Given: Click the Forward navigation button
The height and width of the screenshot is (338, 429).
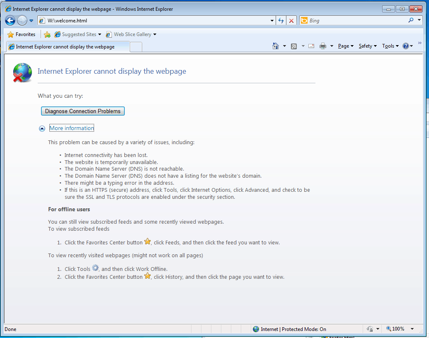Looking at the screenshot, I should pyautogui.click(x=22, y=21).
